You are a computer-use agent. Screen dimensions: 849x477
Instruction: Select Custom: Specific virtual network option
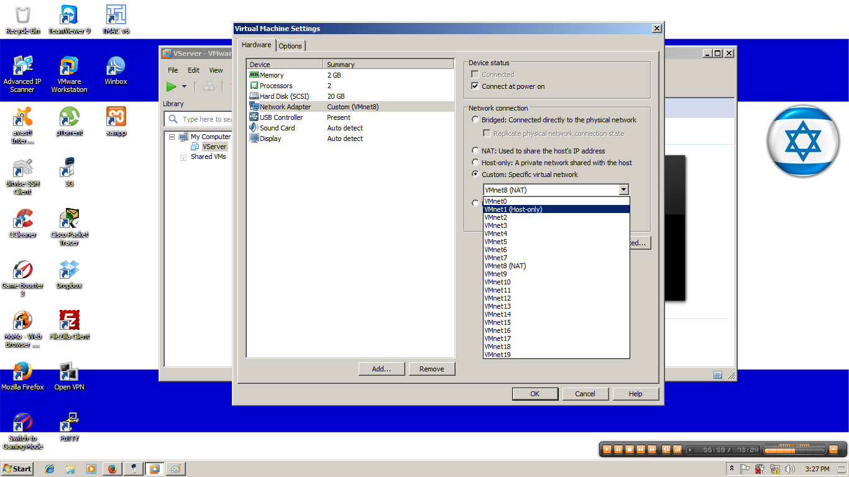click(475, 175)
